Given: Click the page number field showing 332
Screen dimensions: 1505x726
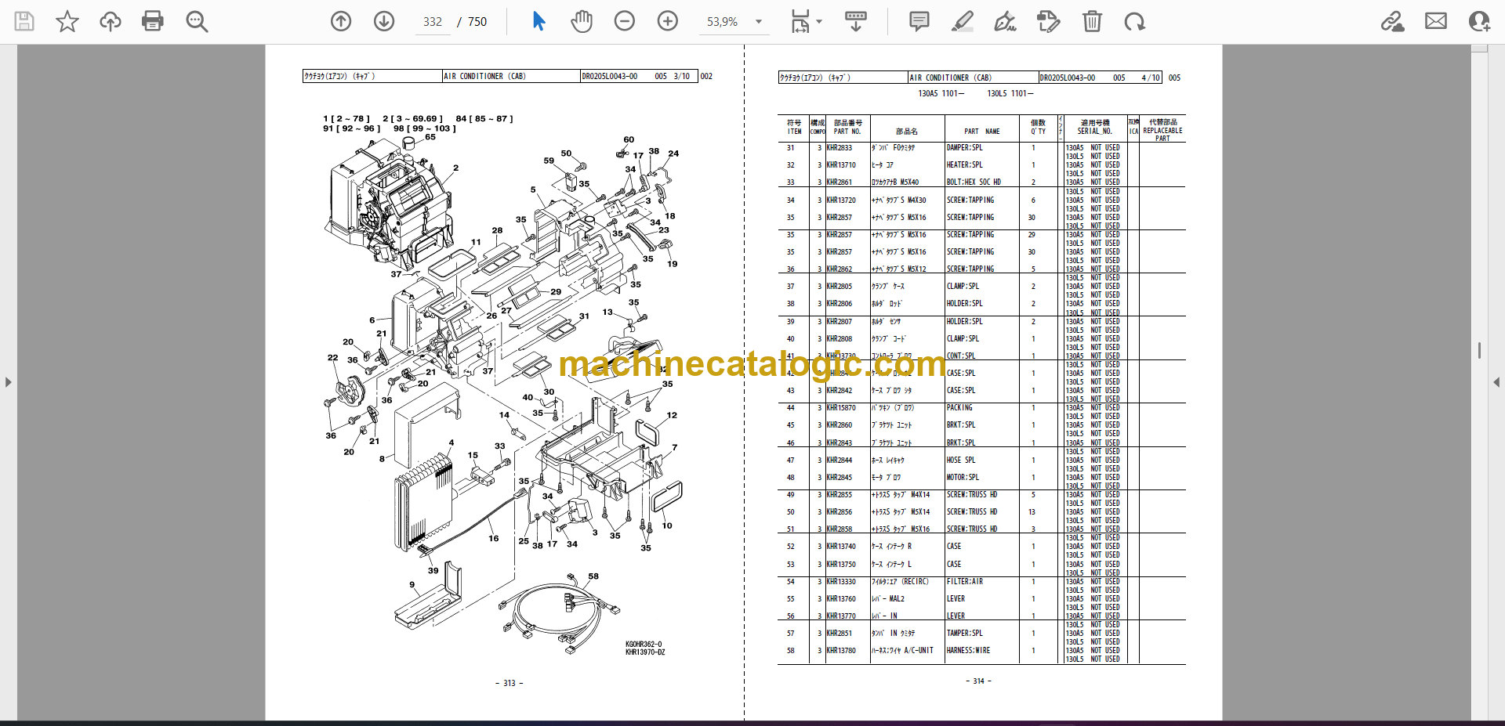Looking at the screenshot, I should point(433,22).
